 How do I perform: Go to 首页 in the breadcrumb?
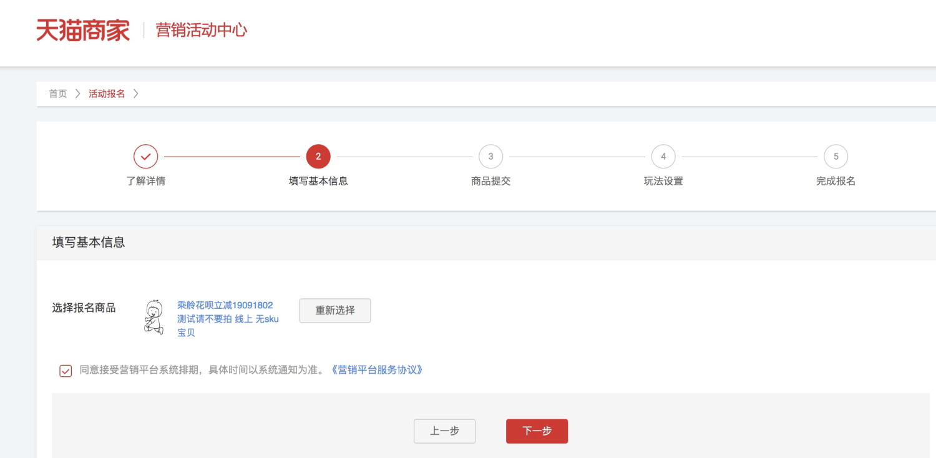tap(58, 94)
